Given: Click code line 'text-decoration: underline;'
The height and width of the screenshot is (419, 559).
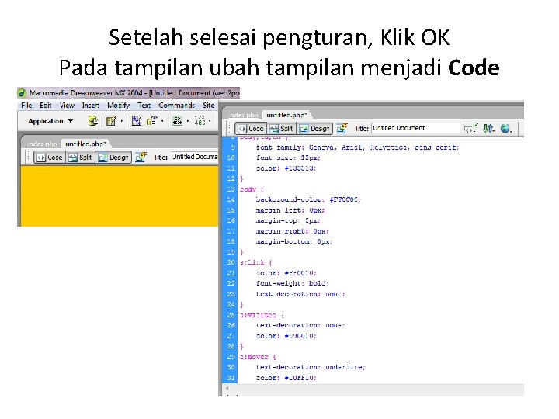Looking at the screenshot, I should (311, 367).
